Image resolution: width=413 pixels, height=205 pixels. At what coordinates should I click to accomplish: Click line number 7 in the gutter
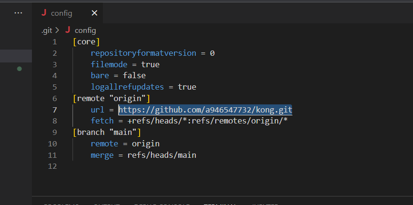(x=54, y=110)
